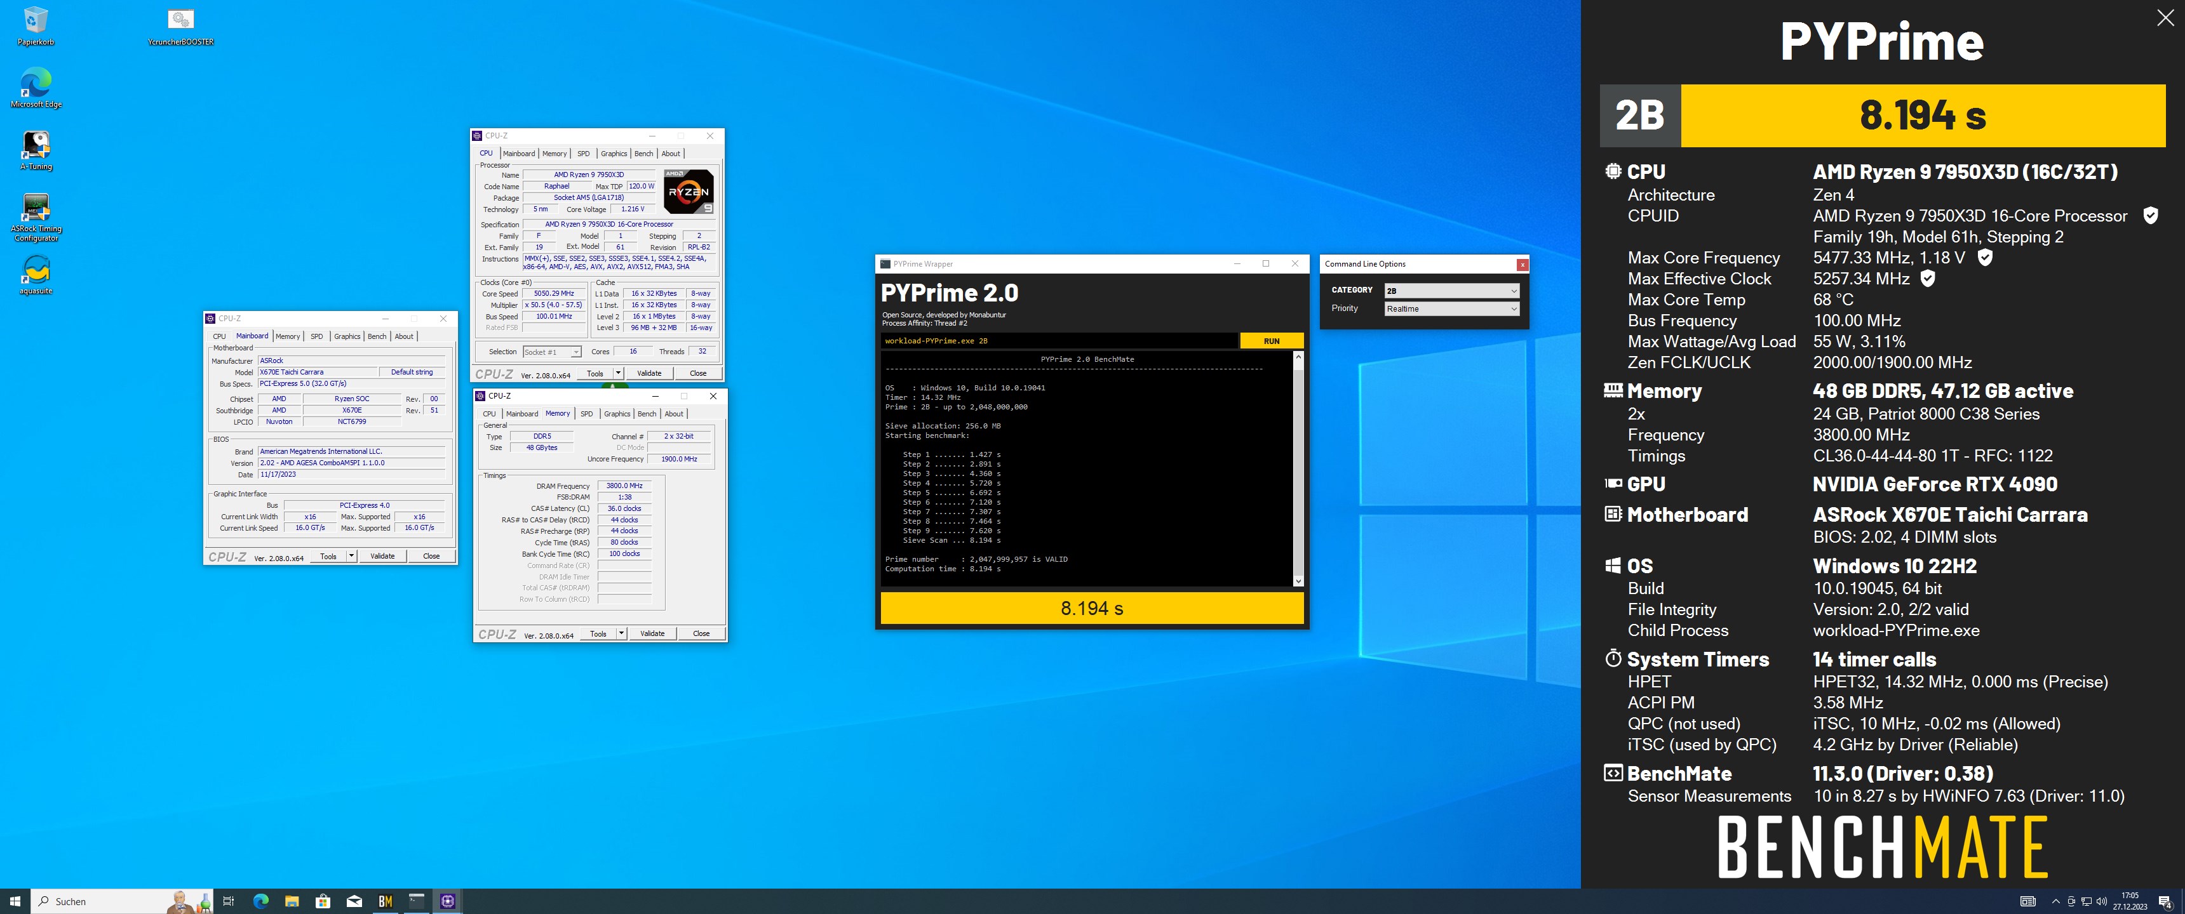Screen dimensions: 2185x914
Task: Click the 5050.29 MHz Core Speed value
Action: point(553,293)
